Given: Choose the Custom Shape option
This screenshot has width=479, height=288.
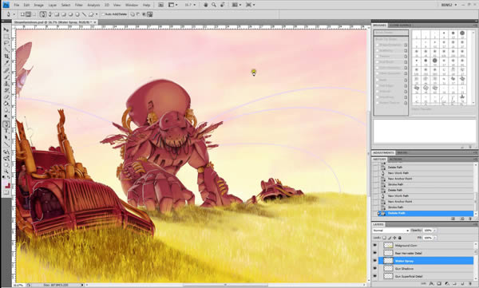Looking at the screenshot, I should coord(91,14).
